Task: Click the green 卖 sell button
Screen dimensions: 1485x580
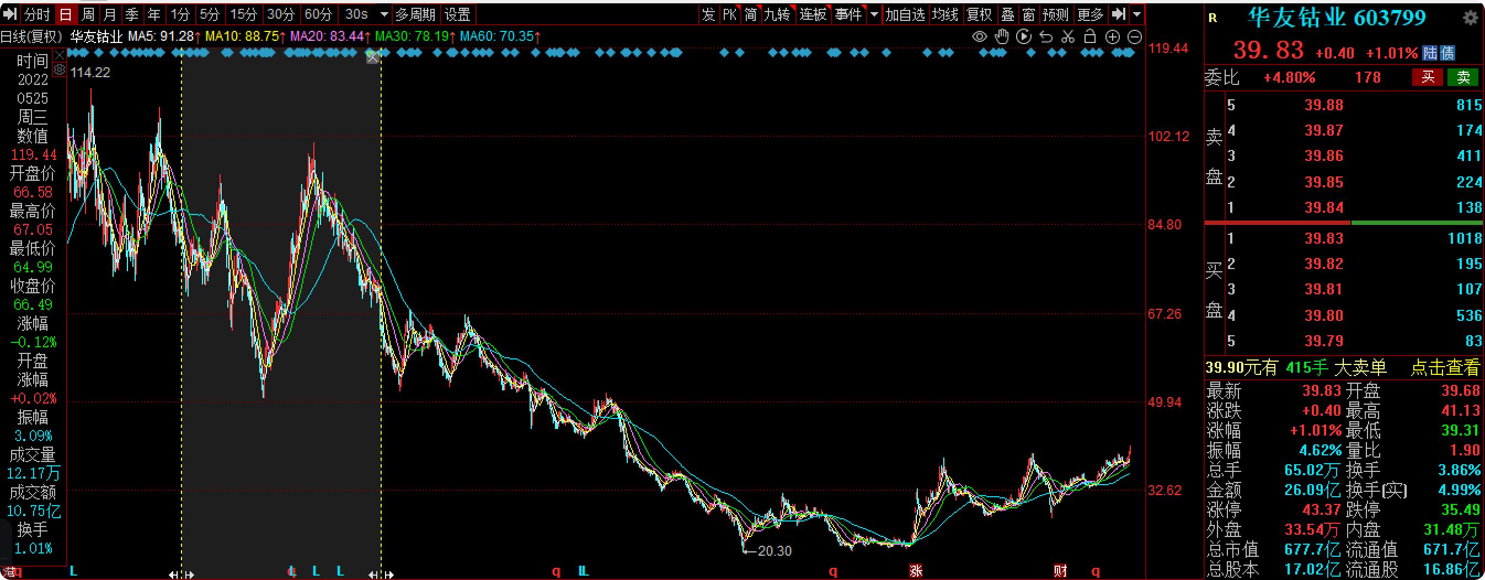Action: coord(1463,77)
